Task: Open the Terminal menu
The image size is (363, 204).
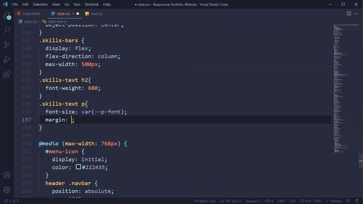Action: pos(91,5)
